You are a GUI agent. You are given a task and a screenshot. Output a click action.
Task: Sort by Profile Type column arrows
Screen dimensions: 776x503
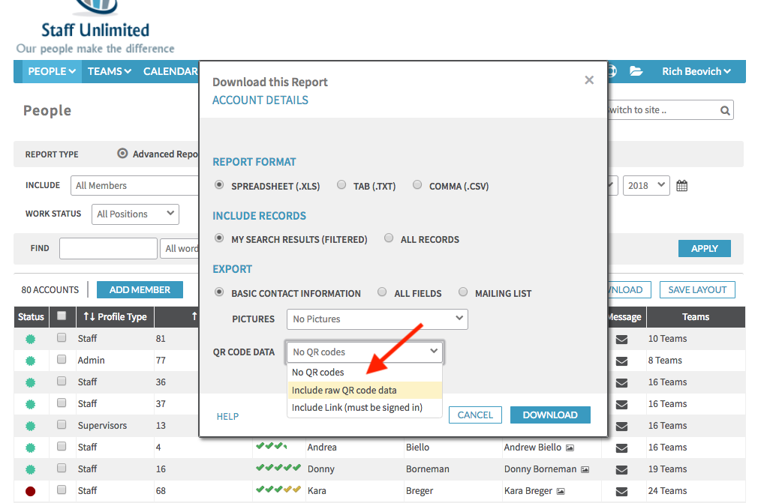tap(89, 316)
